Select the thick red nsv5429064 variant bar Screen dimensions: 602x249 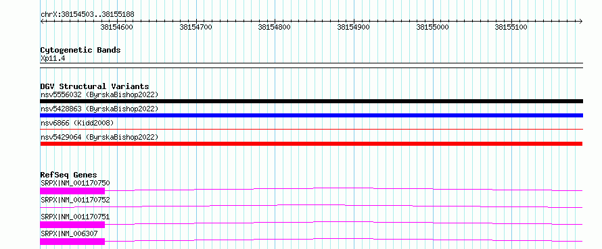pos(311,144)
